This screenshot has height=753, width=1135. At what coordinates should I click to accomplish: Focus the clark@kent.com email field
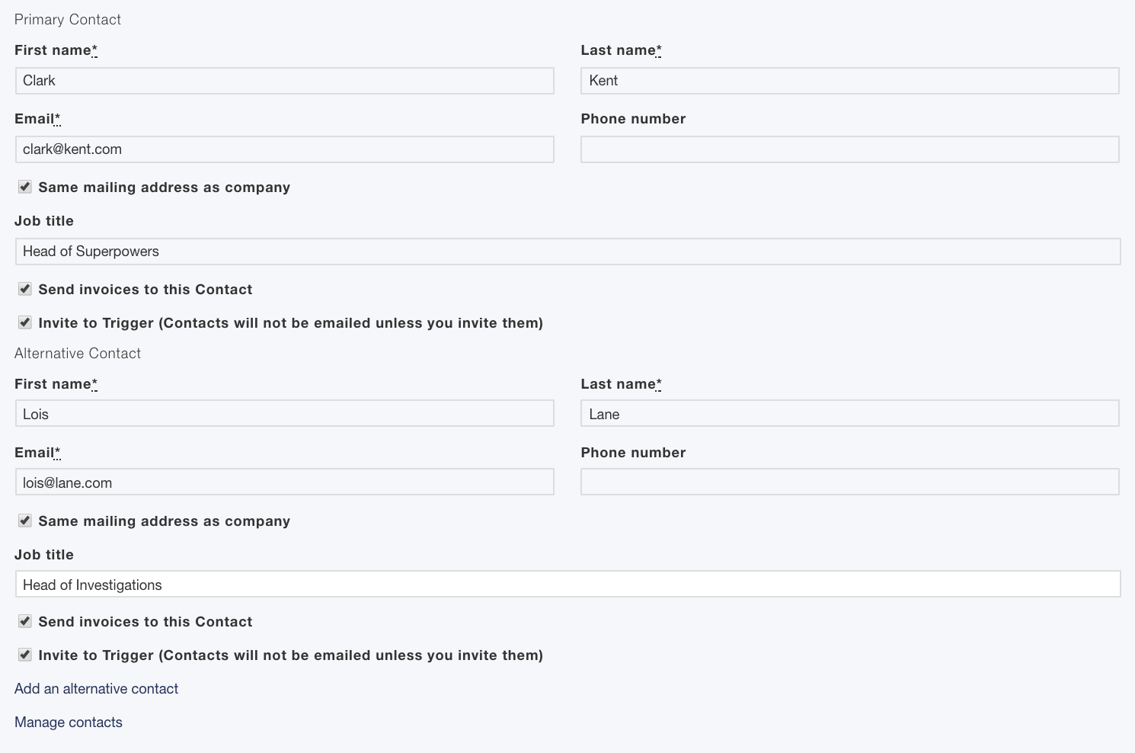click(284, 149)
